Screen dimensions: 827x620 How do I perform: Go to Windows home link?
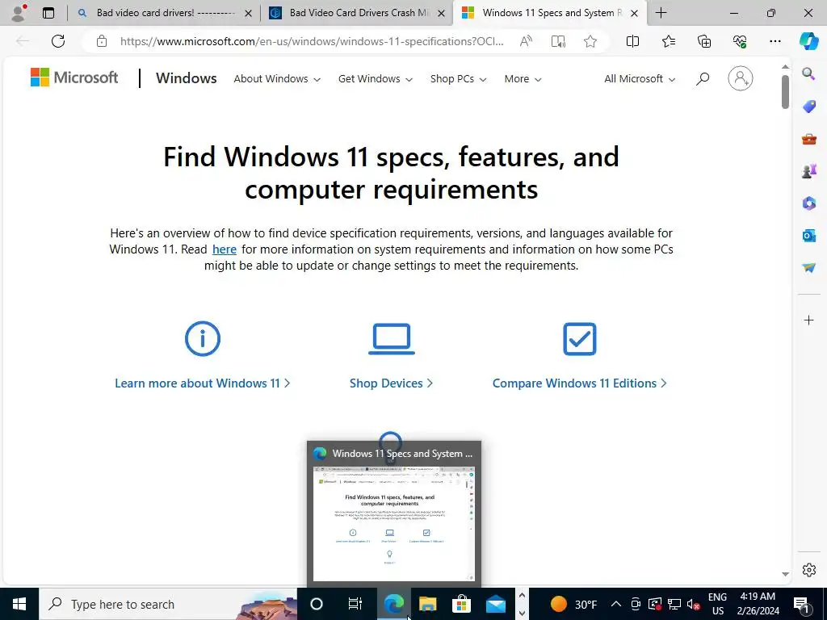point(187,78)
